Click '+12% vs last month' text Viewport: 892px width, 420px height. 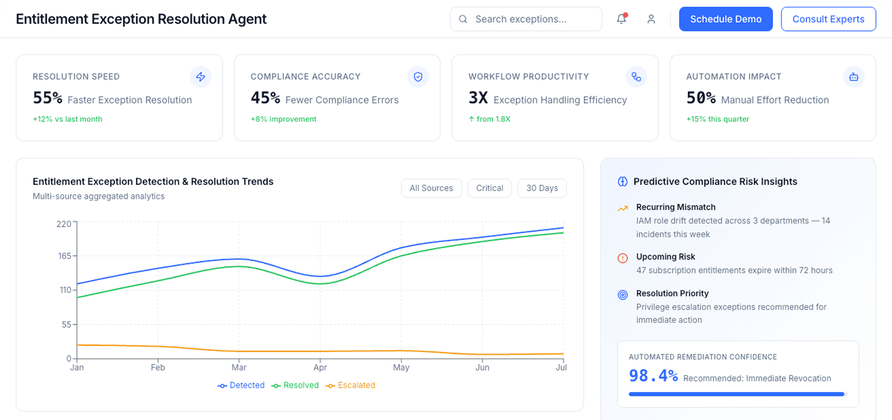click(x=68, y=119)
